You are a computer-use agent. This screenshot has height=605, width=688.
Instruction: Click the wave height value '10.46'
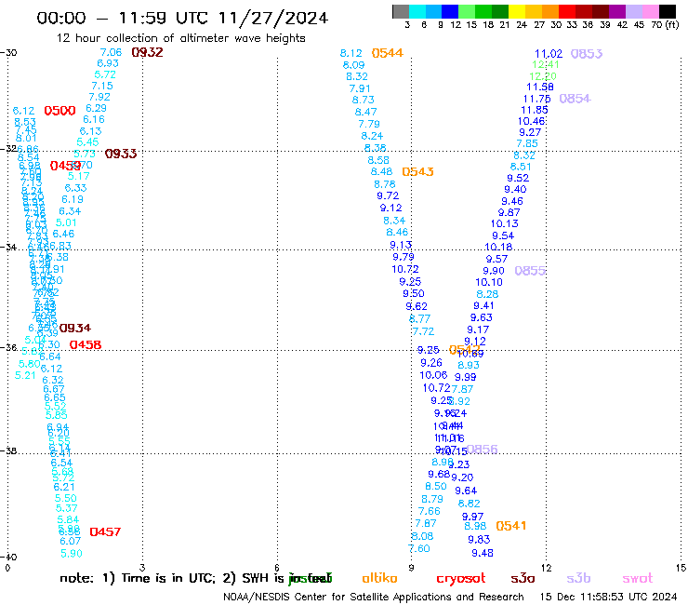click(x=531, y=121)
